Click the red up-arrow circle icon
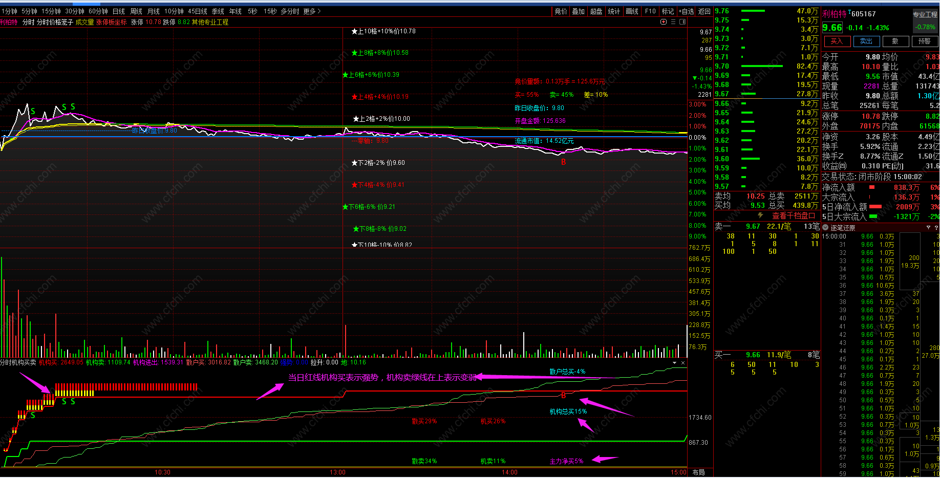 coord(664,21)
